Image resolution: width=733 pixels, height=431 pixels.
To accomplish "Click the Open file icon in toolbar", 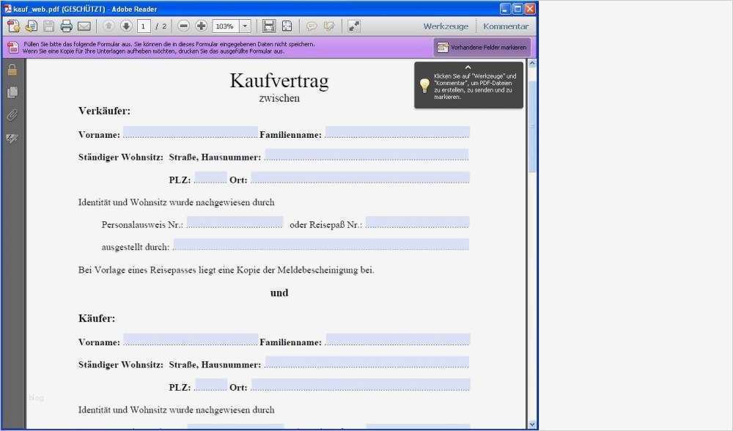I will [32, 26].
